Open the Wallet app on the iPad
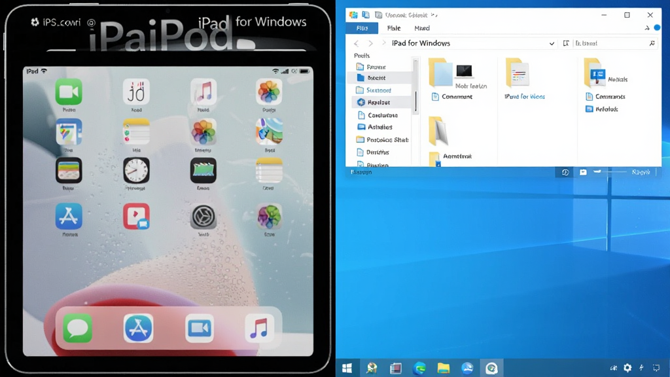 pos(68,170)
